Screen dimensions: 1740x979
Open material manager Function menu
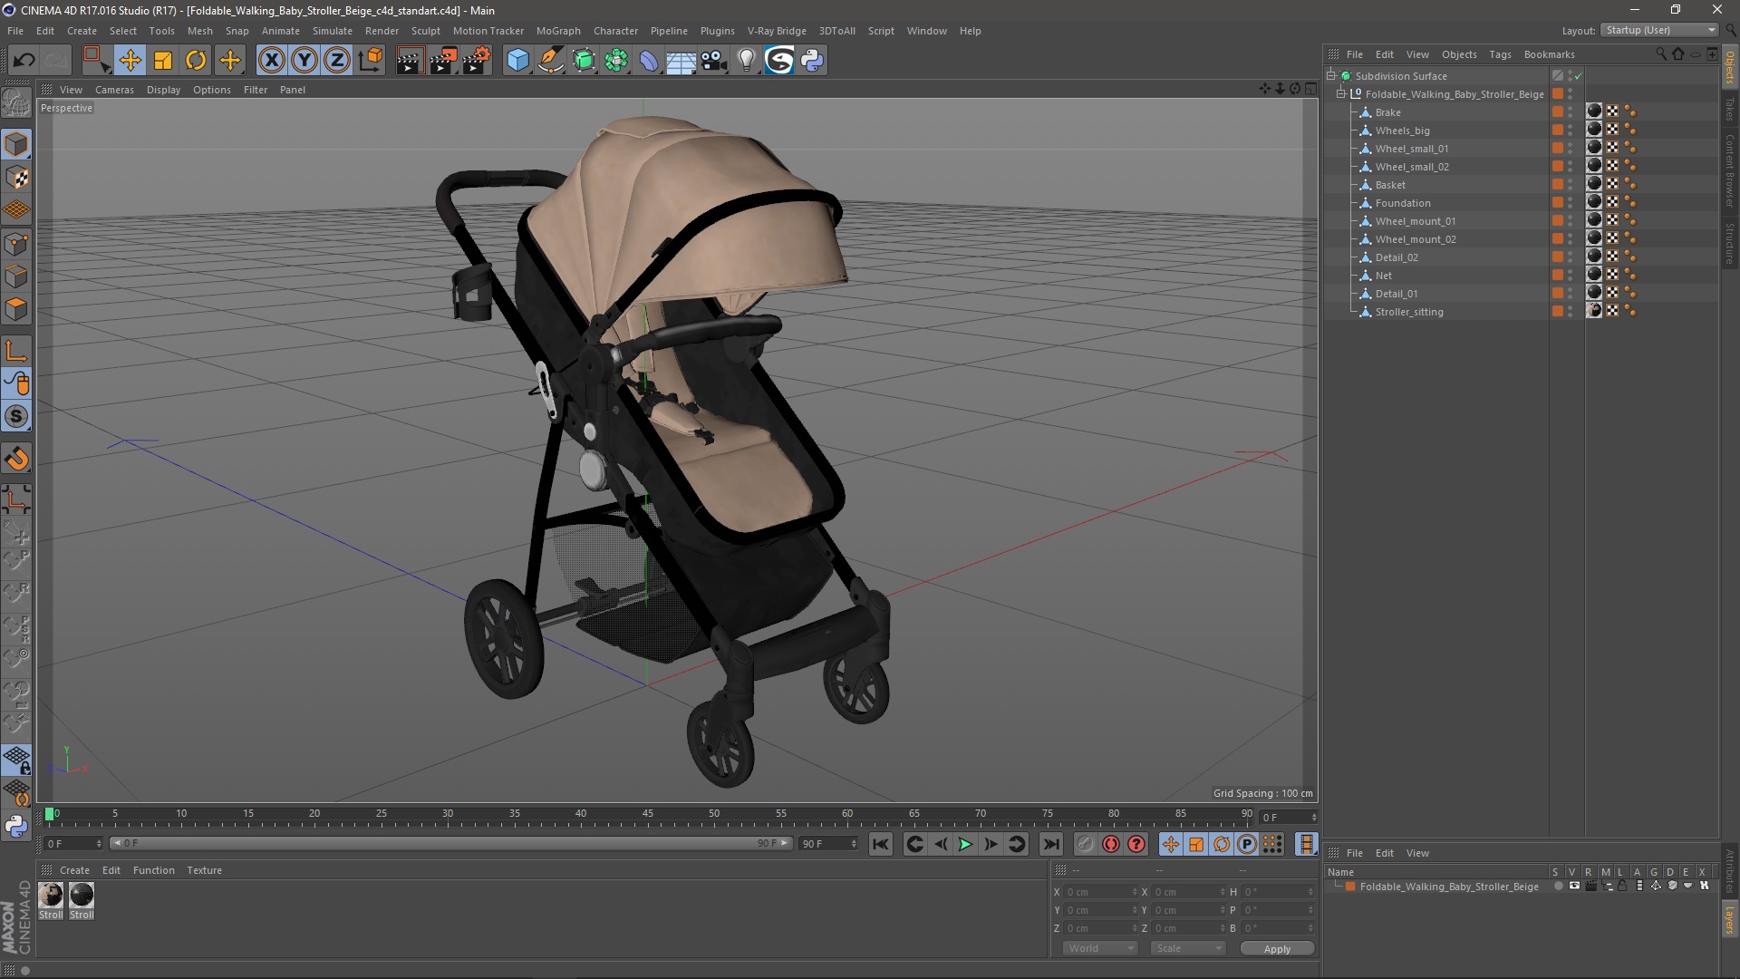[153, 870]
